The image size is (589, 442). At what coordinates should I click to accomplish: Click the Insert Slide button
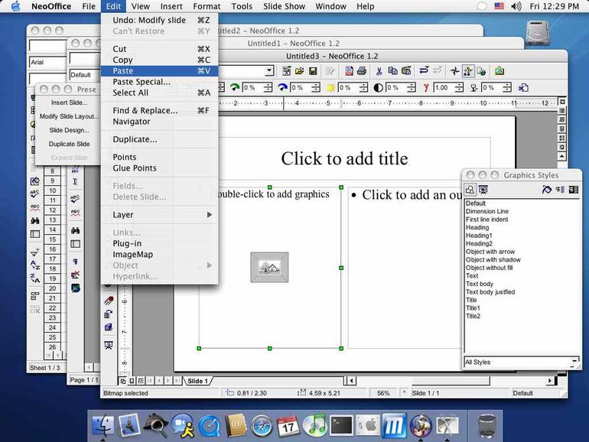click(69, 102)
